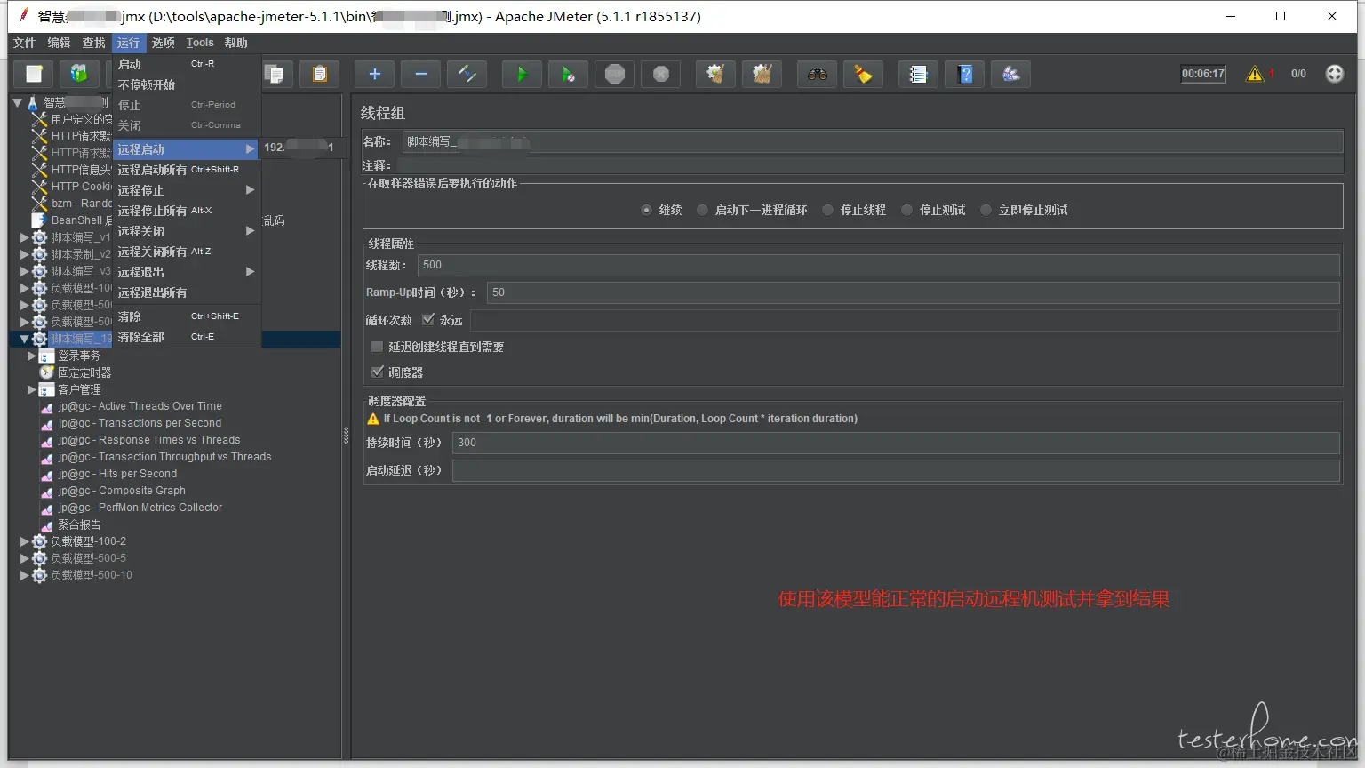Click the Toggle enable/disable toolbar icon
Screen dimensions: 1365x768
pyautogui.click(x=467, y=74)
